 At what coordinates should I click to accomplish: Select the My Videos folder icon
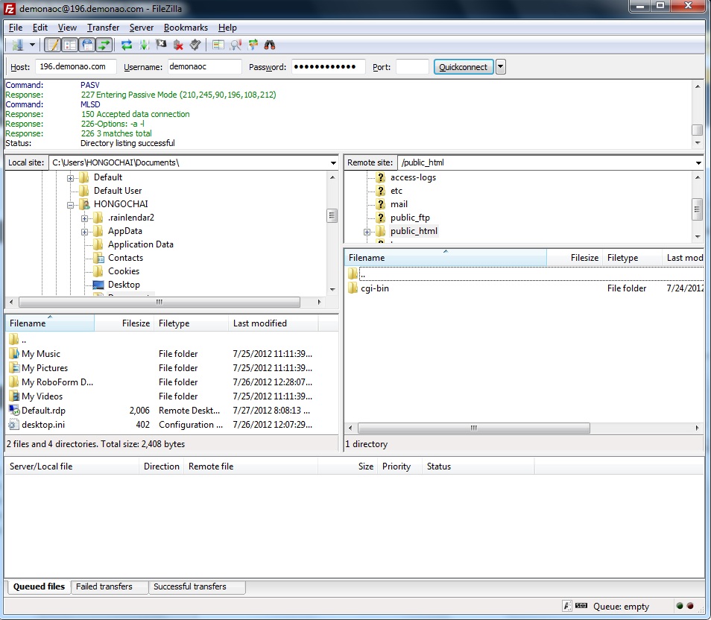[14, 396]
